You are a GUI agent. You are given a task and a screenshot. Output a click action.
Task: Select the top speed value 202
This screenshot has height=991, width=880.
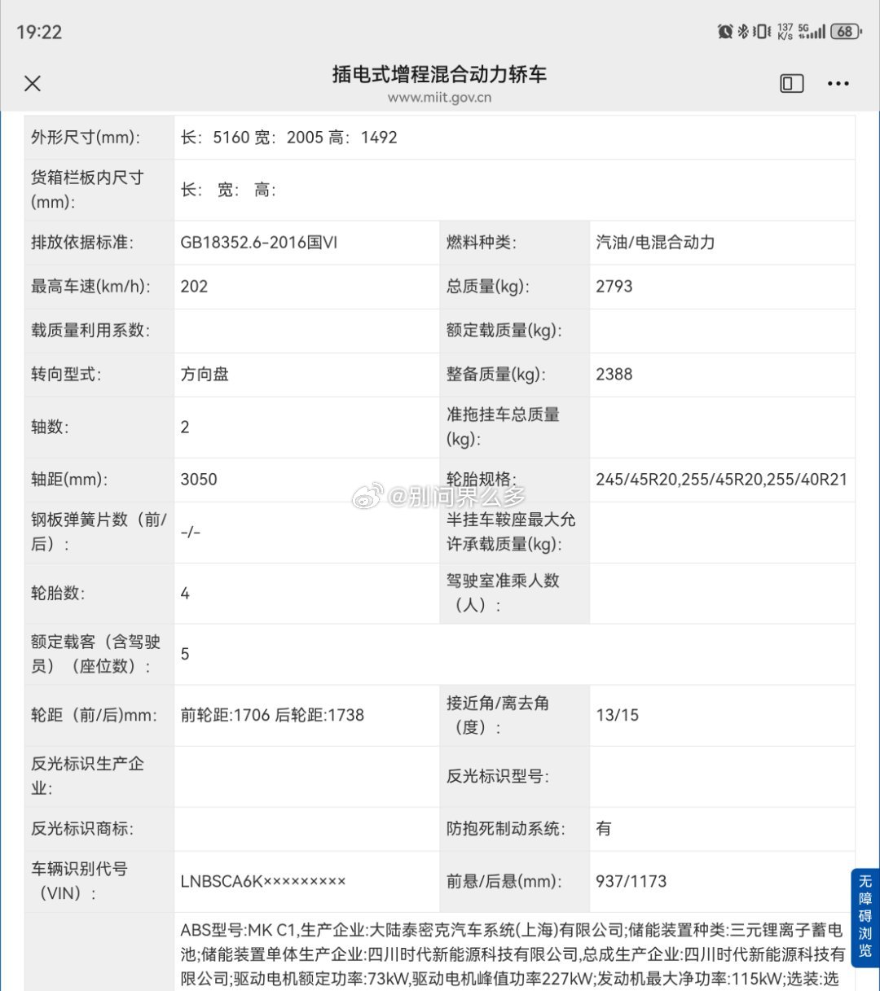coord(194,286)
